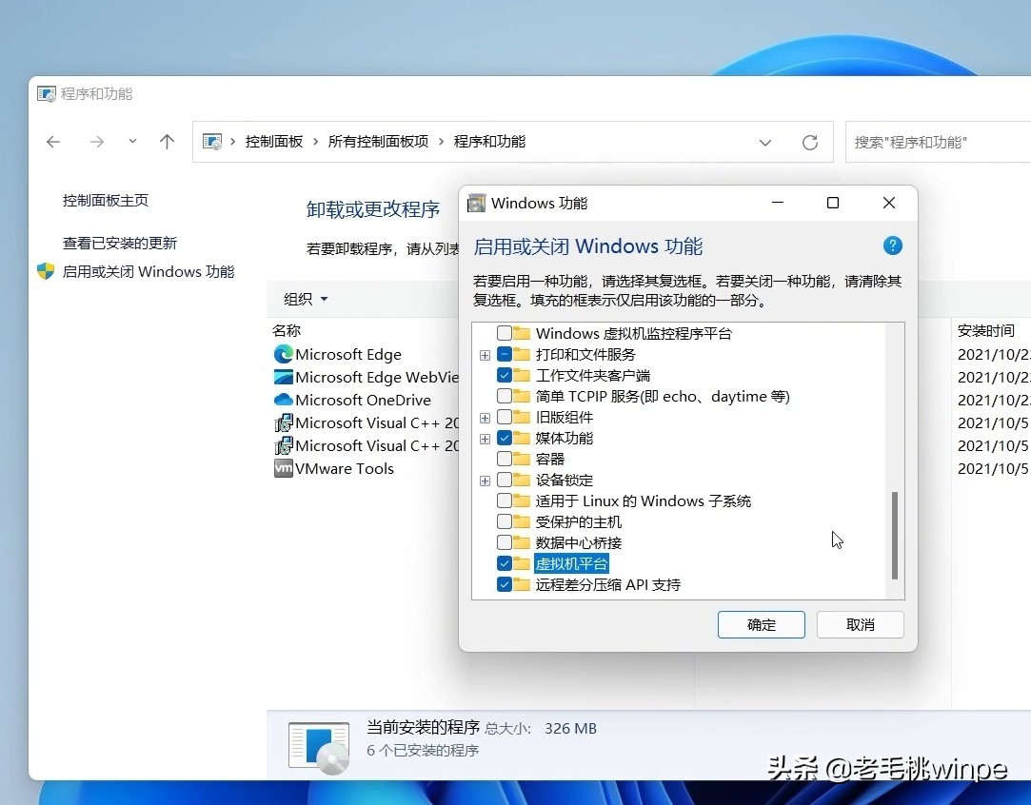Select 控制面板 breadcrumb in address bar
1031x805 pixels.
tap(273, 141)
